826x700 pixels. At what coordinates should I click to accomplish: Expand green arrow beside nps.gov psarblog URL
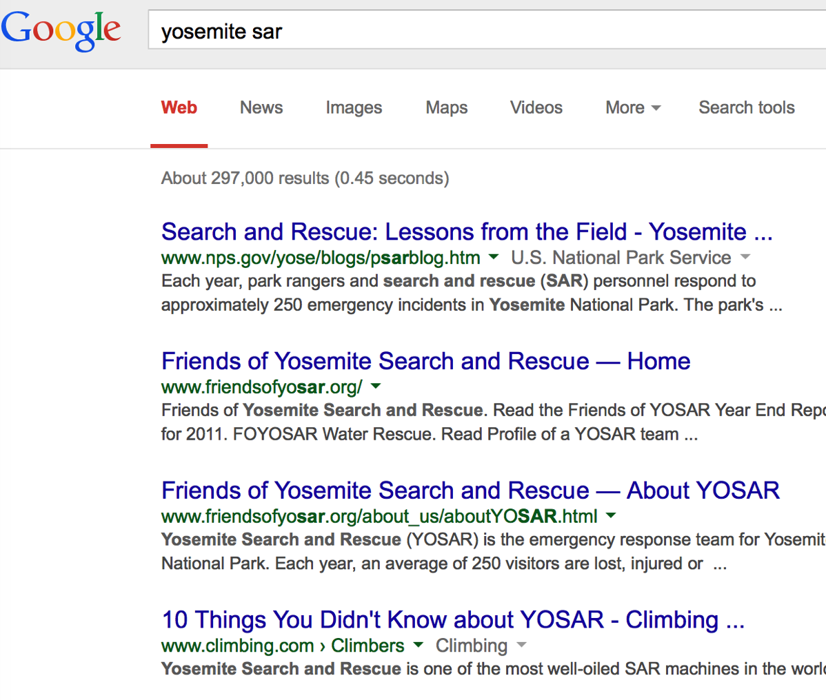pos(494,257)
